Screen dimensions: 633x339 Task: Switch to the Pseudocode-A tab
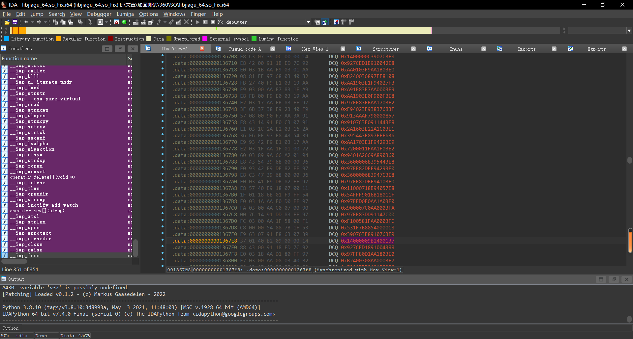(245, 49)
